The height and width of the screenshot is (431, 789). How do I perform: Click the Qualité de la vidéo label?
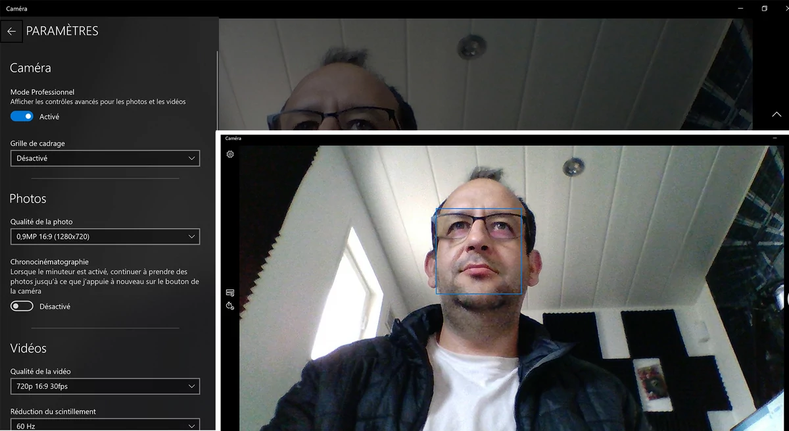(41, 372)
